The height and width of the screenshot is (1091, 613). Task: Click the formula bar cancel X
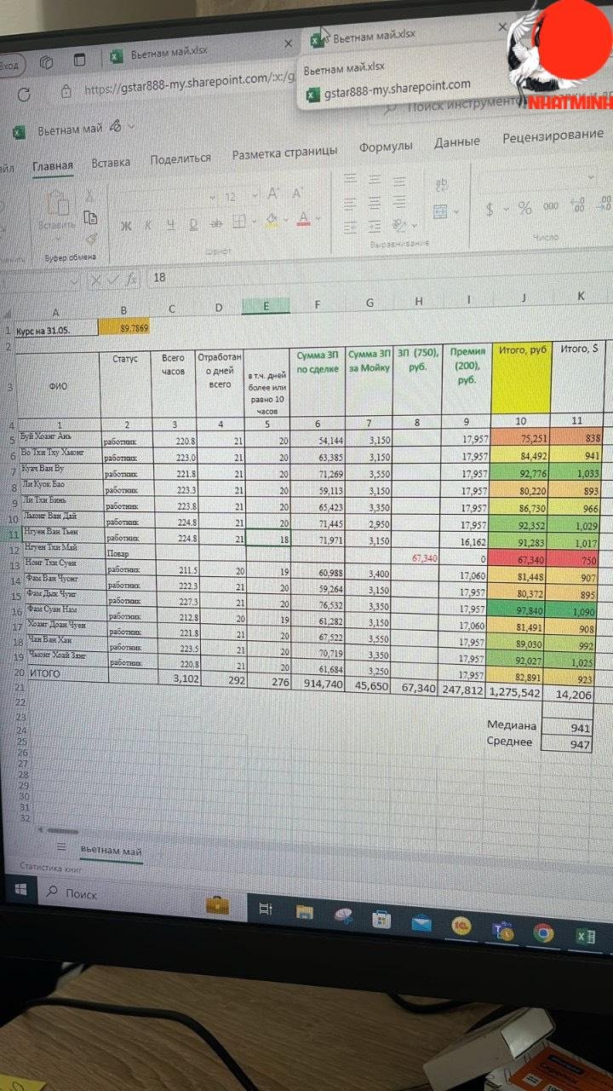click(x=95, y=280)
